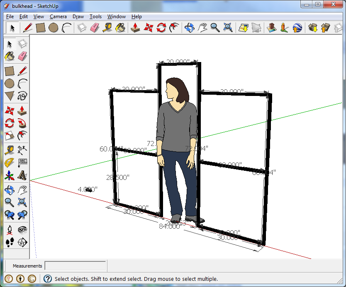Select the Position Camera tool

pos(10,230)
